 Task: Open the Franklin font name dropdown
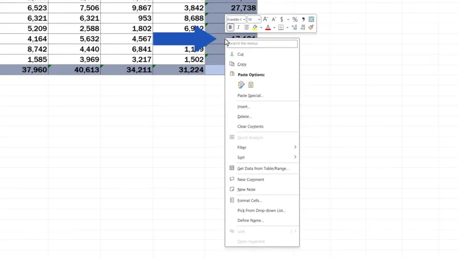click(x=236, y=19)
